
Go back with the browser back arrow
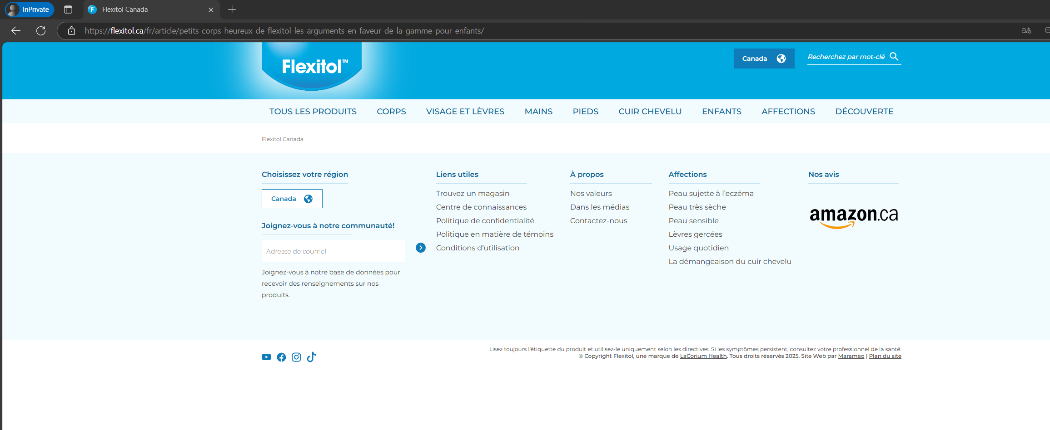16,30
